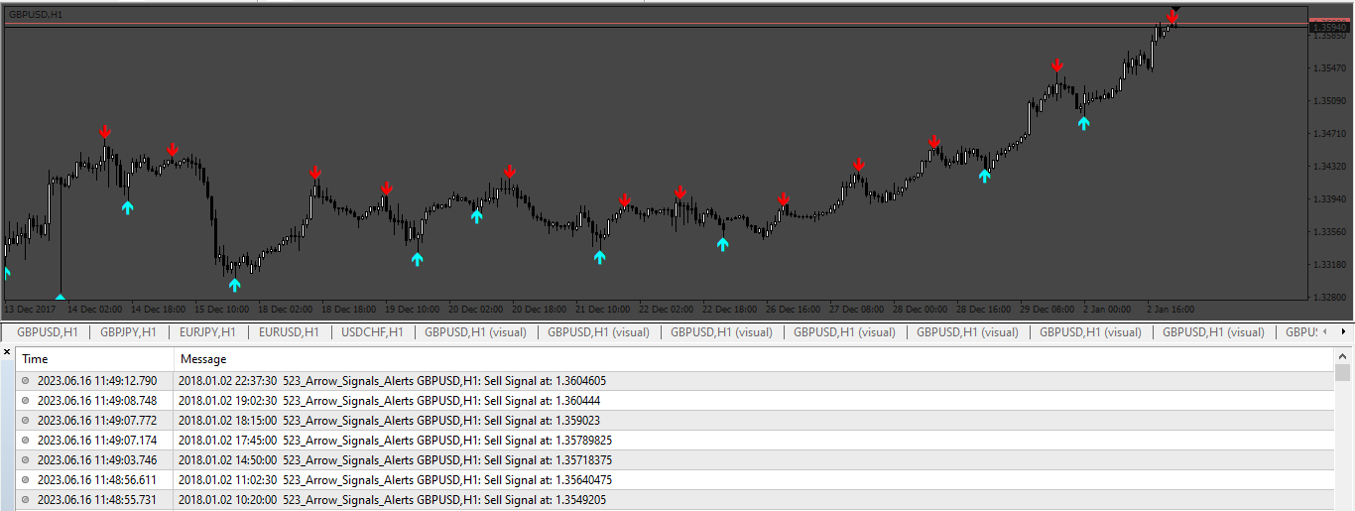
Task: Click the red sell arrow at the chart's highest peak
Action: [1172, 17]
